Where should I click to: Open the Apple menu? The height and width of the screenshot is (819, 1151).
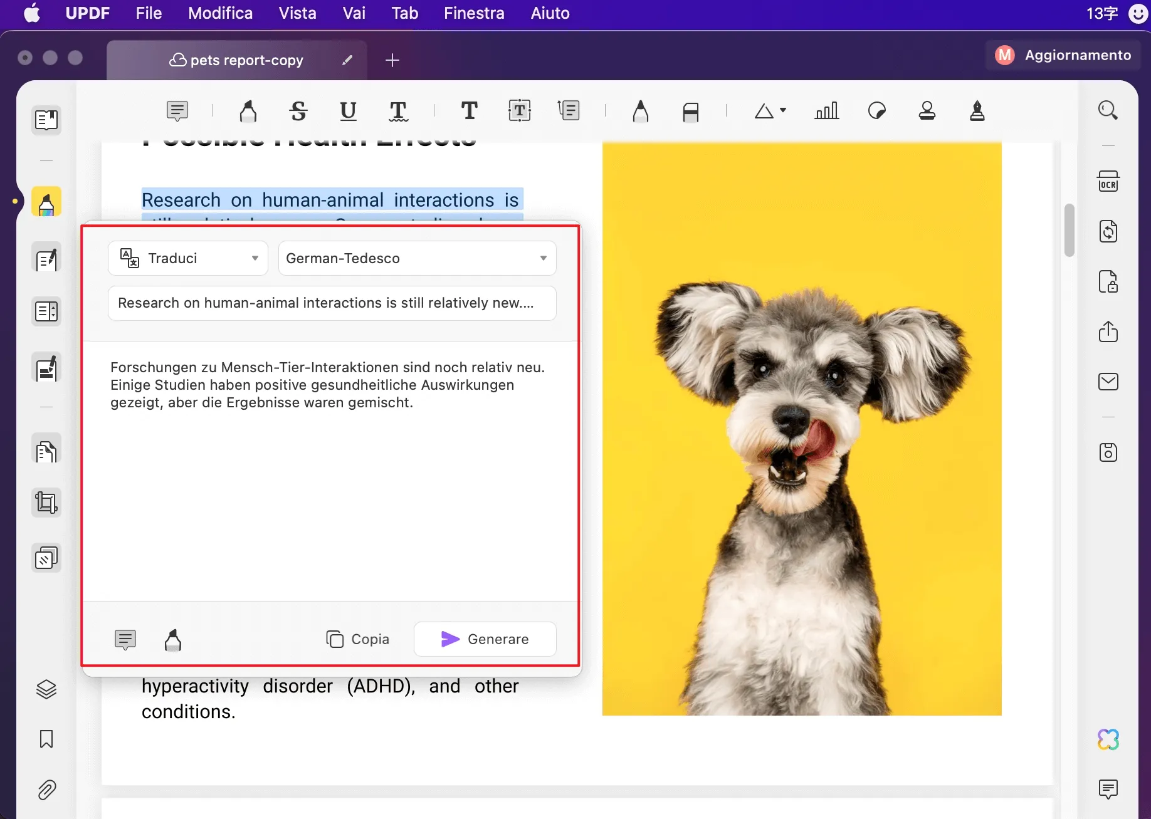coord(32,13)
